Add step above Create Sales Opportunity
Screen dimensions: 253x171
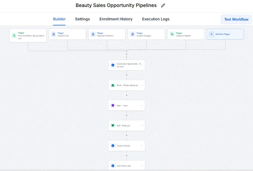127,54
